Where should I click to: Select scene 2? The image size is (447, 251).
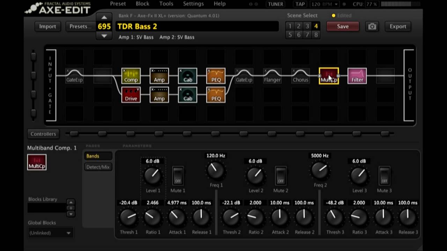click(299, 26)
